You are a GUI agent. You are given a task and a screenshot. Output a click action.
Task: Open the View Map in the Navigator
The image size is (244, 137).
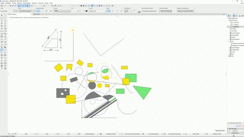pos(237,16)
